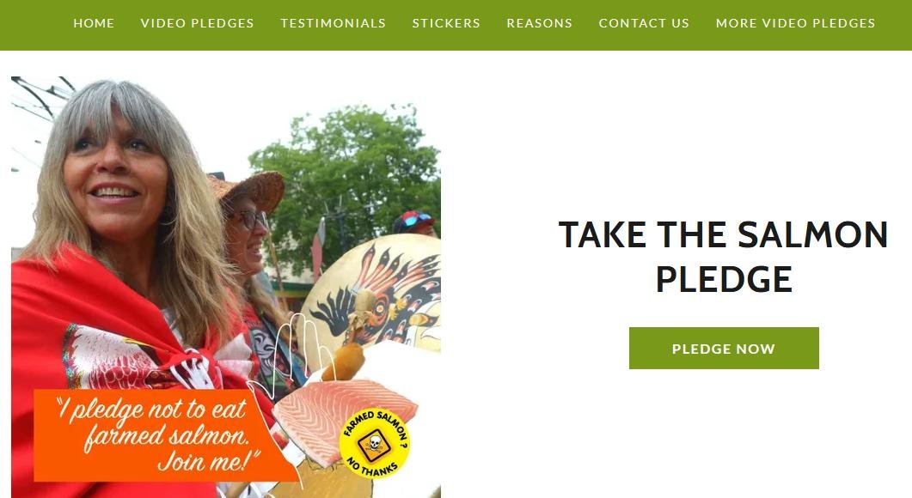Click the Take the Salmon Pledge heading
Viewport: 912px width, 498px height.
[723, 257]
